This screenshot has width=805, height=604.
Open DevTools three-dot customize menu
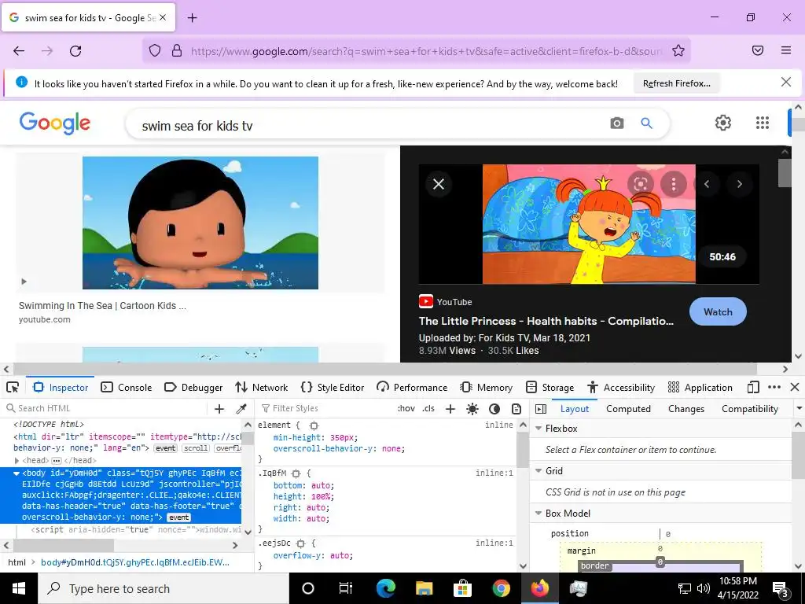[x=774, y=387]
